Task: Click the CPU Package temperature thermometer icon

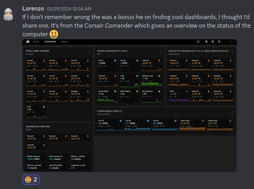Action: [88, 91]
